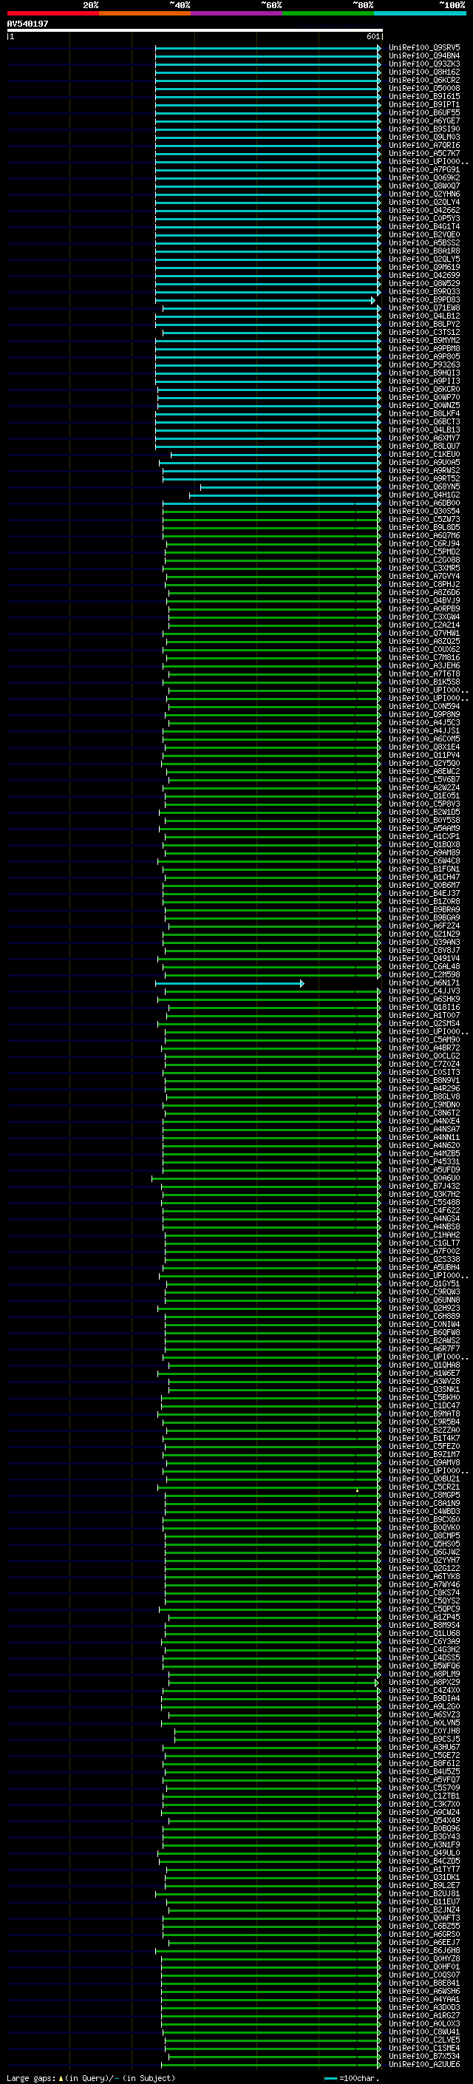Click the query name AV540197
473x2084 pixels.
(x=27, y=24)
